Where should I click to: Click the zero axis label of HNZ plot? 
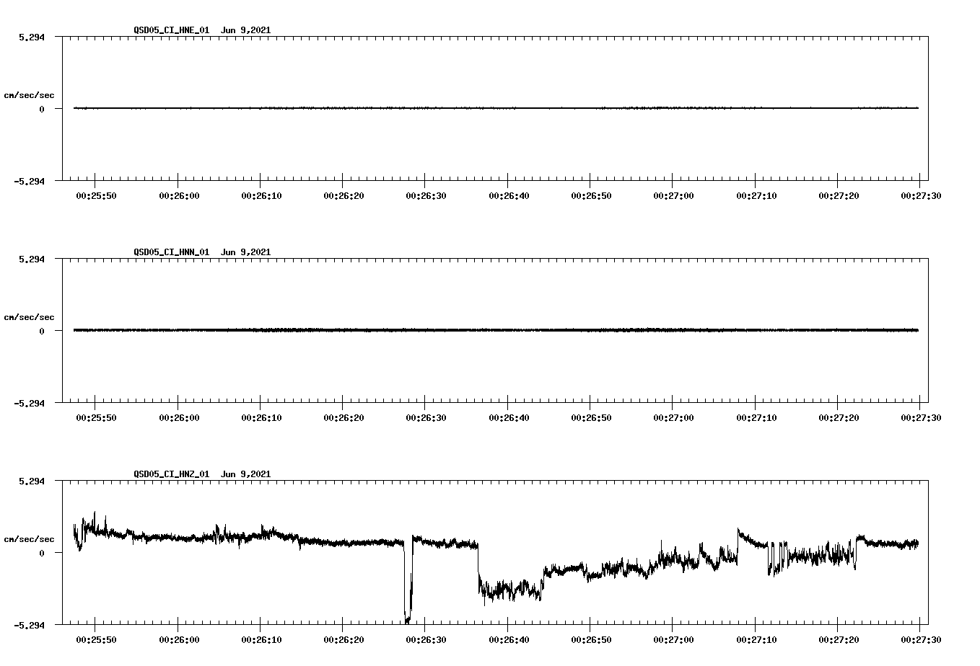pos(42,554)
